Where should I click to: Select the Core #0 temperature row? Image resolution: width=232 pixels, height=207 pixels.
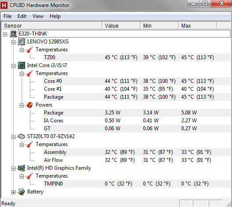pos(137,81)
